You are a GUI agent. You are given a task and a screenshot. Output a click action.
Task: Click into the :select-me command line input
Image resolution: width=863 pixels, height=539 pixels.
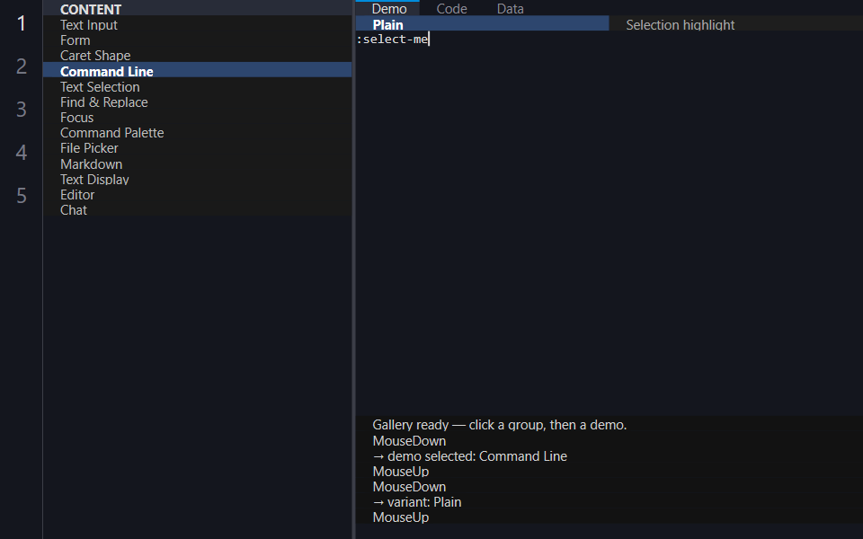(x=609, y=39)
